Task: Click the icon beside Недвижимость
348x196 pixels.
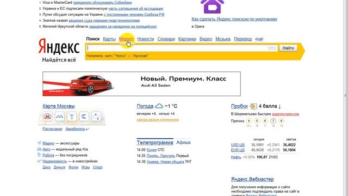Action: tap(39, 161)
